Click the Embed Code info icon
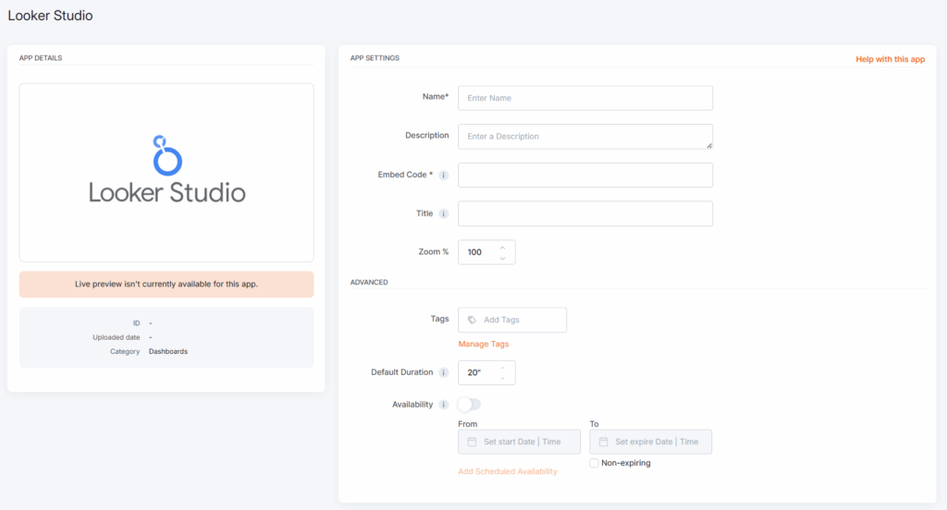This screenshot has width=947, height=510. [x=443, y=175]
